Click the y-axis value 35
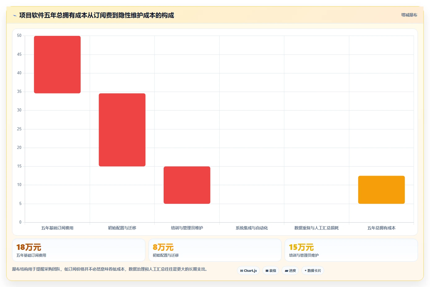The image size is (430, 287). point(19,92)
